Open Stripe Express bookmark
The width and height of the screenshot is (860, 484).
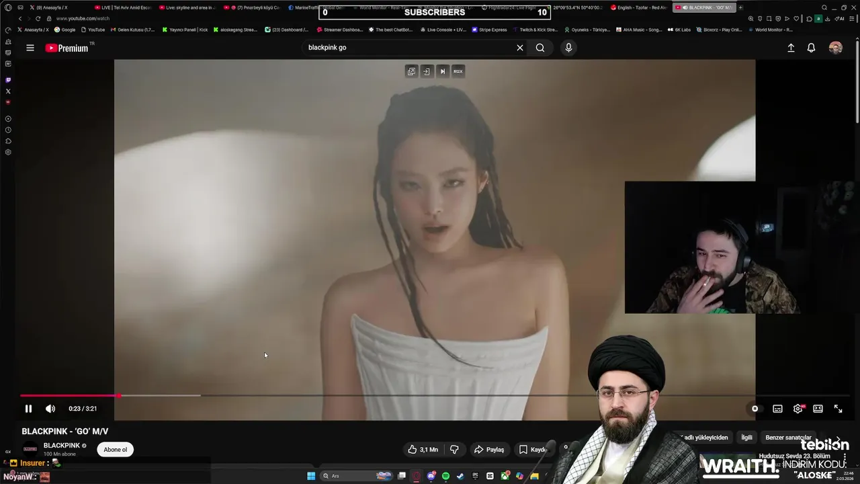coord(490,30)
